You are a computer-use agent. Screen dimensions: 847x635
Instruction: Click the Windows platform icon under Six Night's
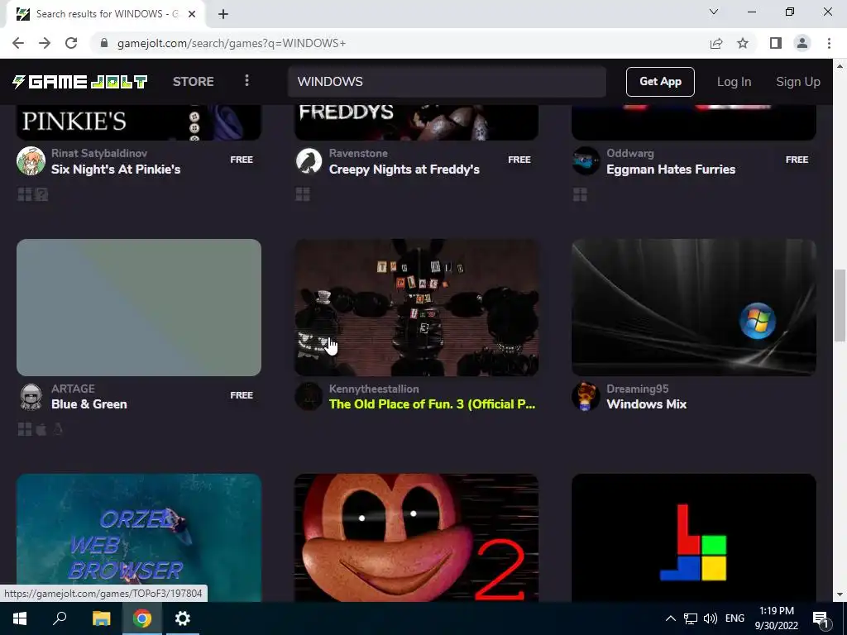click(x=25, y=194)
